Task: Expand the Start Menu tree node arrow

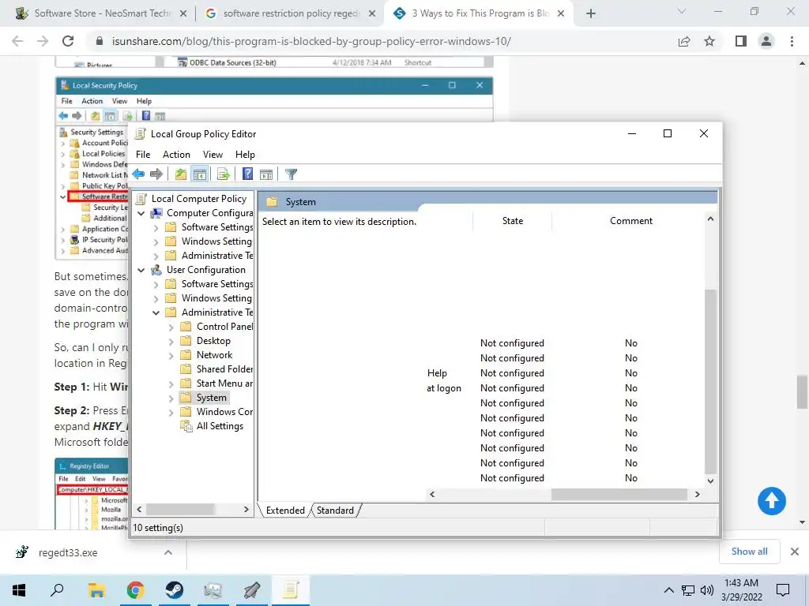Action: pyautogui.click(x=171, y=383)
